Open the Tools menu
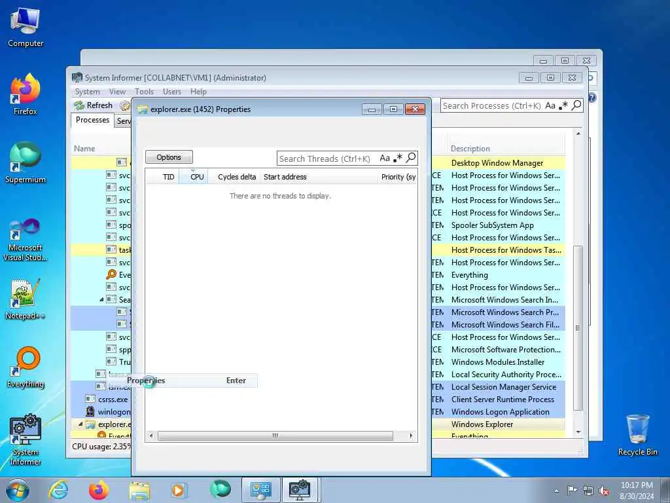 click(x=144, y=92)
